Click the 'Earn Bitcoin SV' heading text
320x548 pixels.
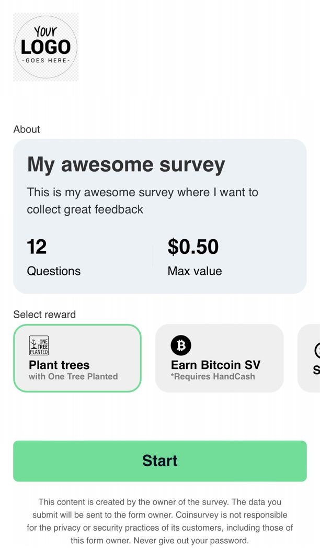tap(215, 365)
